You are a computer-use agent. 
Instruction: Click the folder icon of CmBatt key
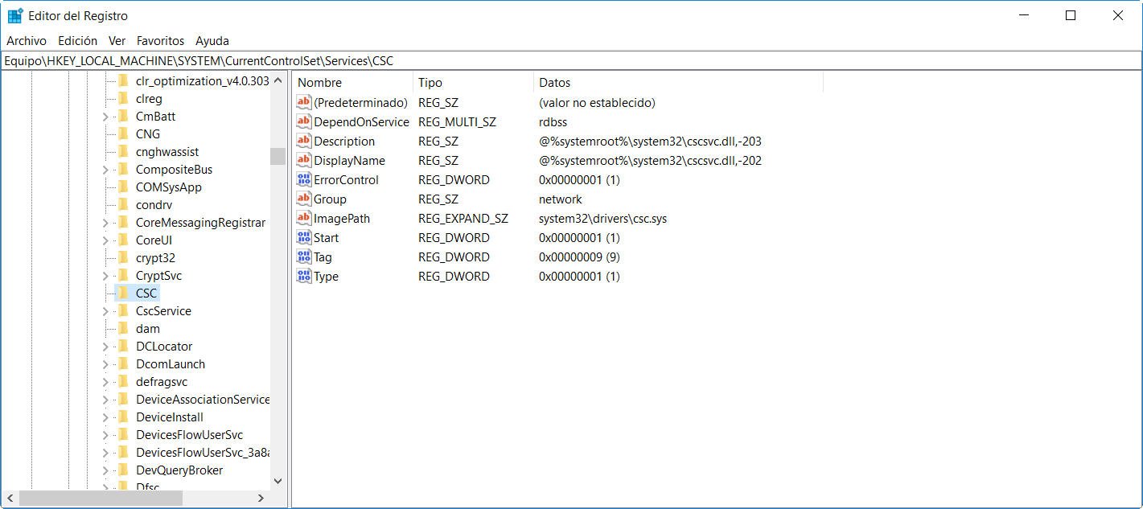click(123, 117)
